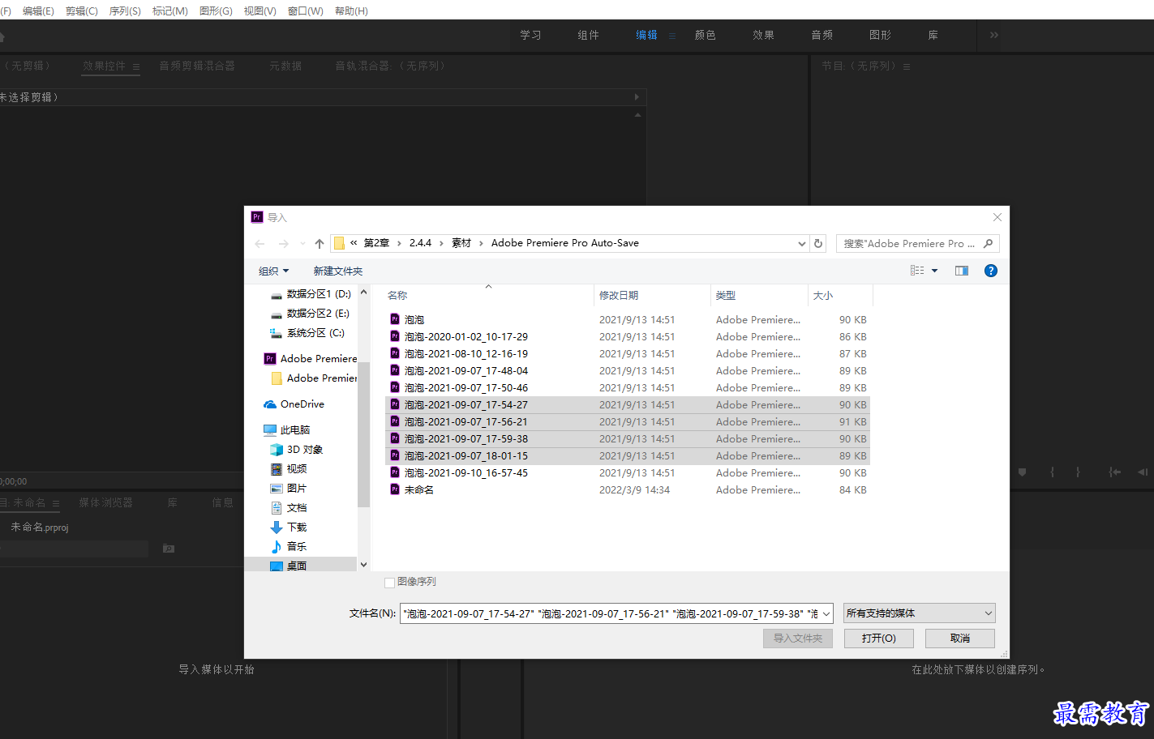Open the 媒体浏览器 panel tab
1154x739 pixels.
coord(105,502)
